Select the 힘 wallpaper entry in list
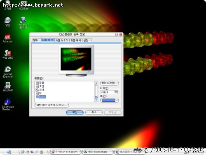Image resolution: width=206 pixels, height=155 pixels. tap(39, 93)
